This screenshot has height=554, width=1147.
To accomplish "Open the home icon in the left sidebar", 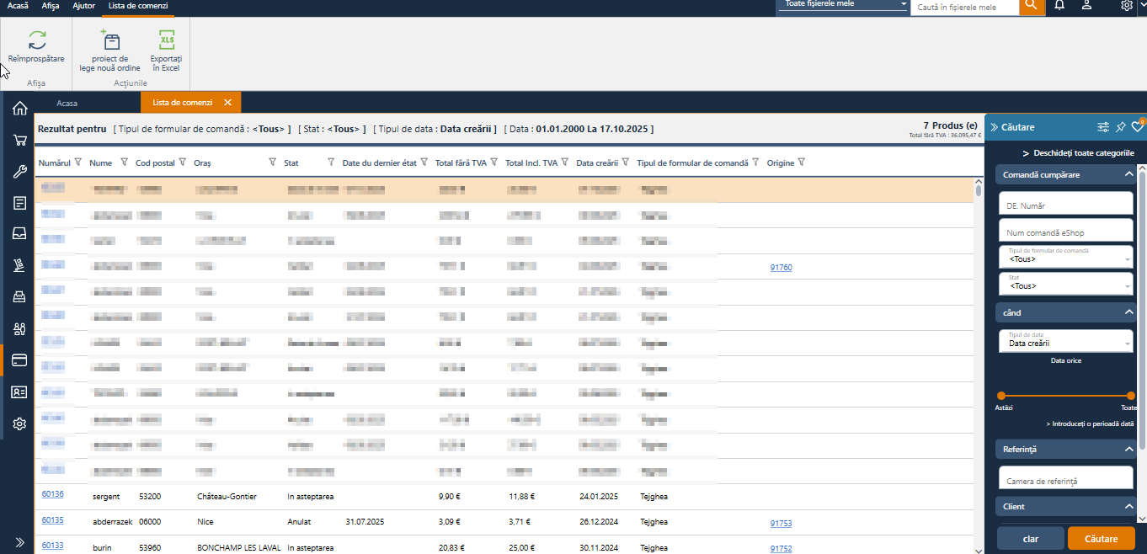I will click(19, 108).
